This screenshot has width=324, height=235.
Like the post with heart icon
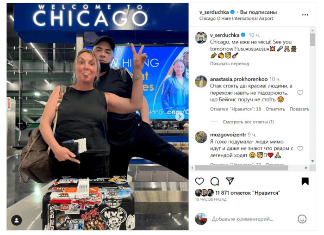pyautogui.click(x=199, y=181)
